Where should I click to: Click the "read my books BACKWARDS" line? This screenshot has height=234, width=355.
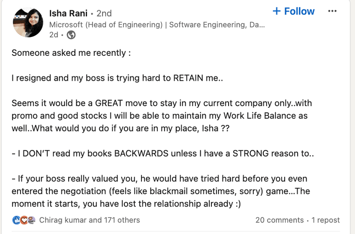[163, 153]
